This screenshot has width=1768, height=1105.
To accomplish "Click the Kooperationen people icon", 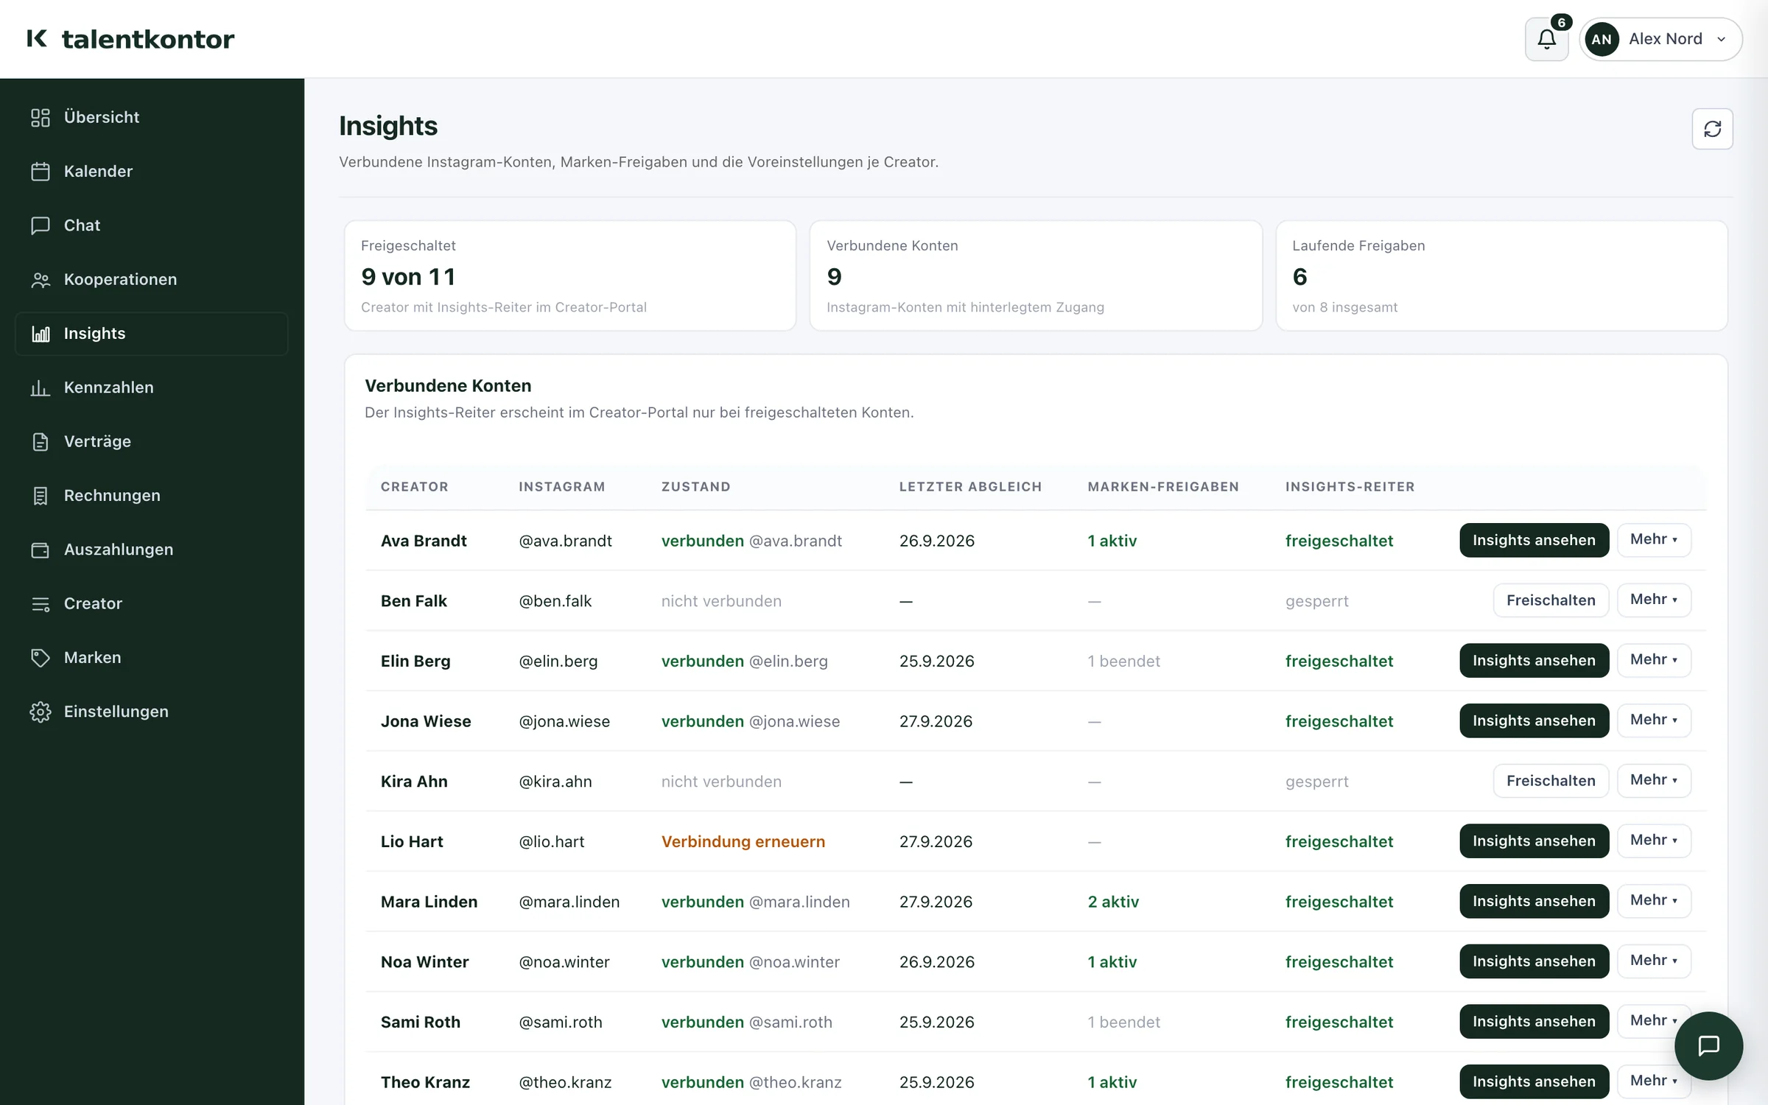I will coord(41,279).
